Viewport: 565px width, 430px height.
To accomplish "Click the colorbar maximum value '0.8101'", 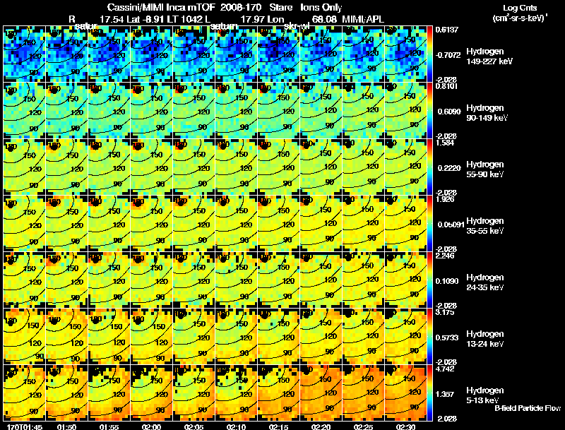I will [x=446, y=86].
